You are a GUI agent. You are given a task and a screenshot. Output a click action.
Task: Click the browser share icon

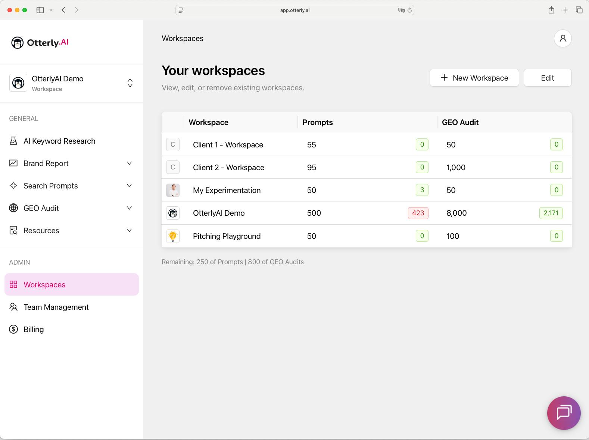tap(551, 10)
